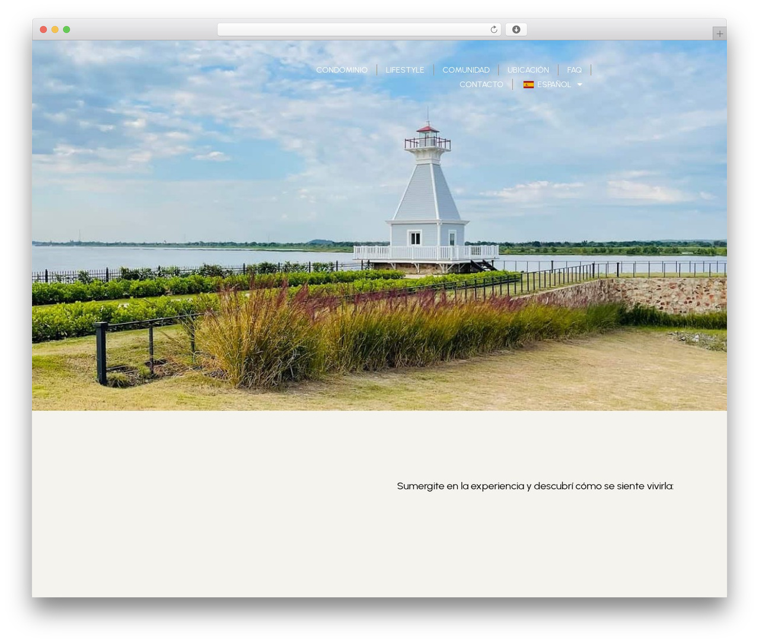Go to the Lifestyle menu item

pyautogui.click(x=405, y=70)
